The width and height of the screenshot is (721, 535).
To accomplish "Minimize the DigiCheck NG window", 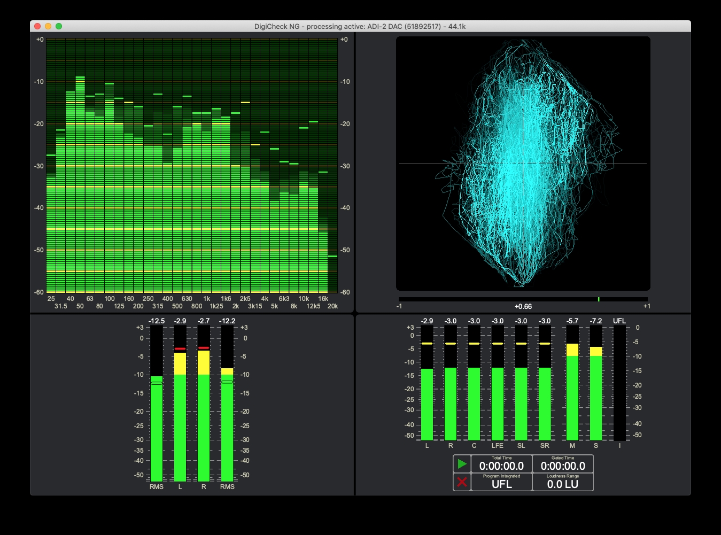I will click(48, 26).
